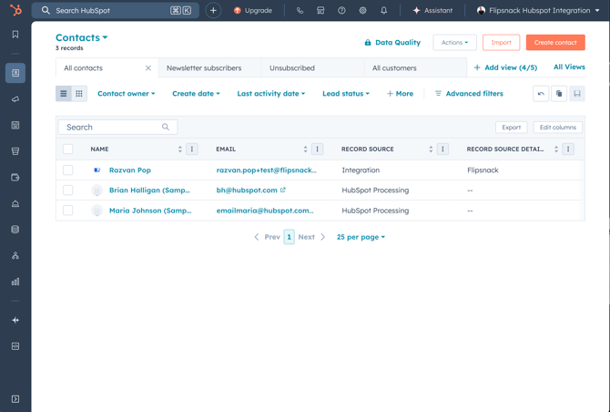
Task: Click the HubSpot sprocket logo
Action: click(15, 10)
